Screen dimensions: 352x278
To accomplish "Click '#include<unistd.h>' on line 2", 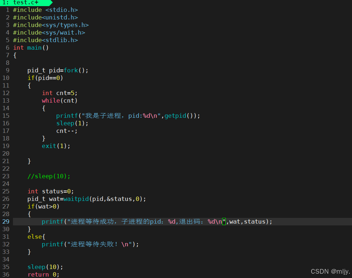I will (x=45, y=18).
